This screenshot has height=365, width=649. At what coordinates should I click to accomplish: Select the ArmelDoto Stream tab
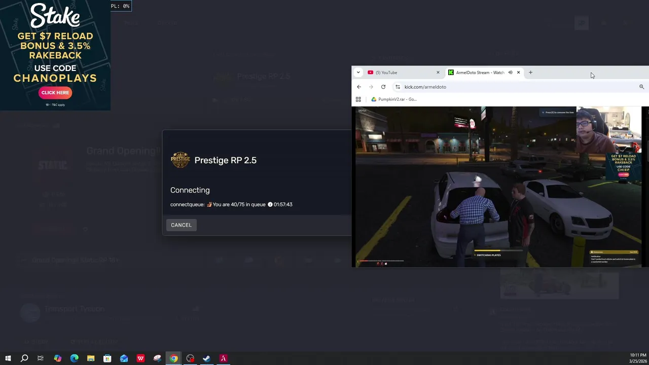(x=479, y=72)
